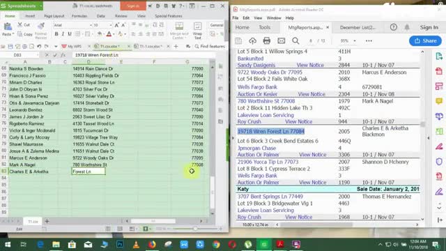Increase font size with larger A icon
The width and height of the screenshot is (446, 251).
pyautogui.click(x=116, y=25)
